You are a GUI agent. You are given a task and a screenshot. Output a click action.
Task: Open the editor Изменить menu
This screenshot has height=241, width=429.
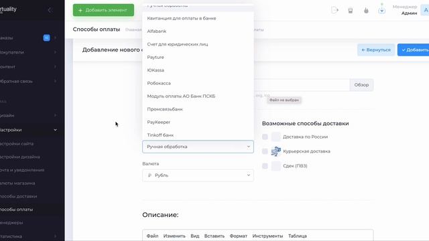point(174,236)
